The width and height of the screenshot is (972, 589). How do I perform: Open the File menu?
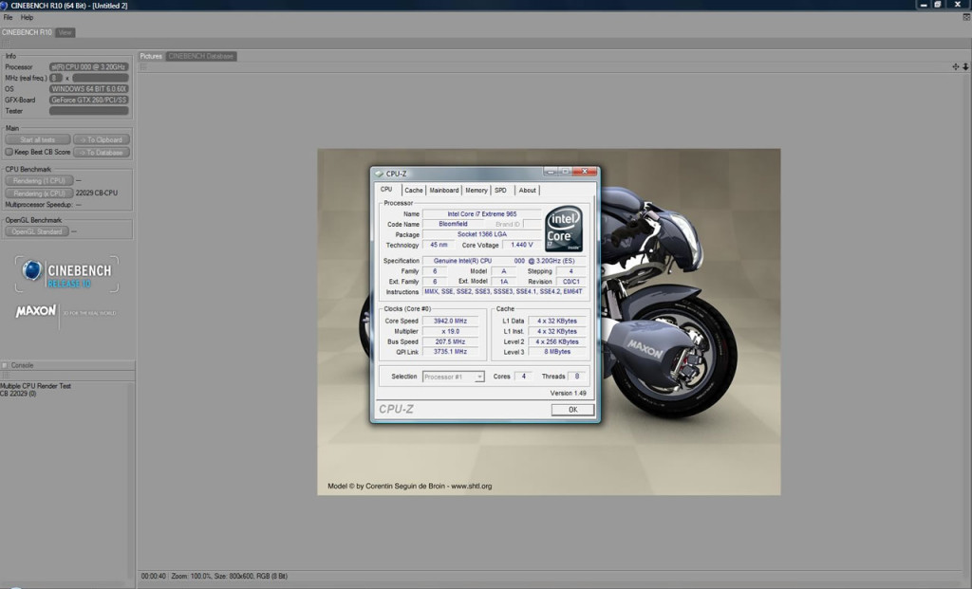click(x=8, y=17)
